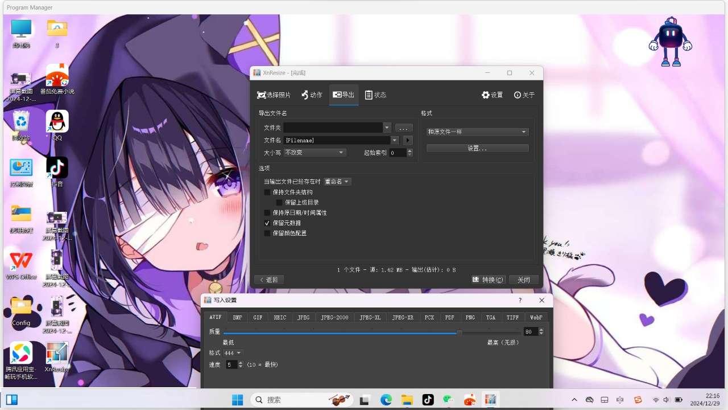Click the AVIF 质量 slider handle
The width and height of the screenshot is (728, 410).
tap(460, 332)
